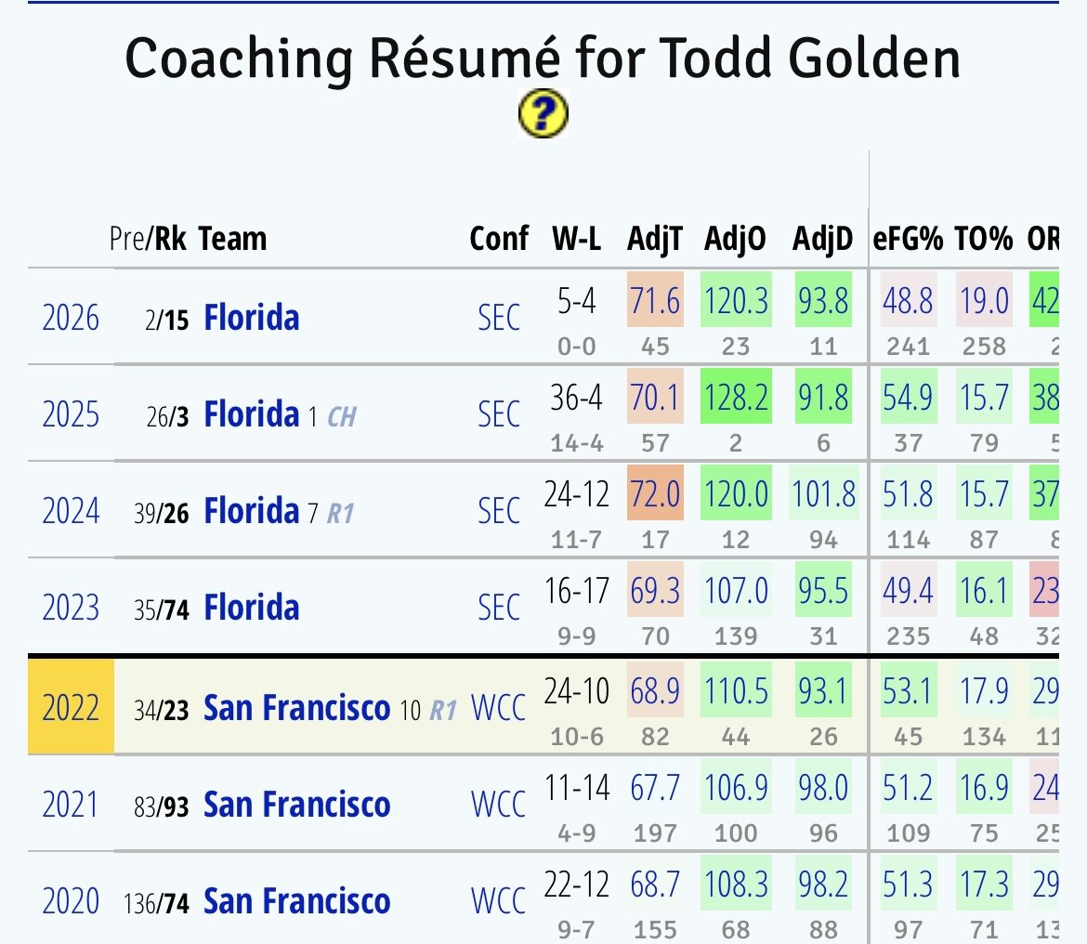Open the 2020 season link

click(71, 900)
